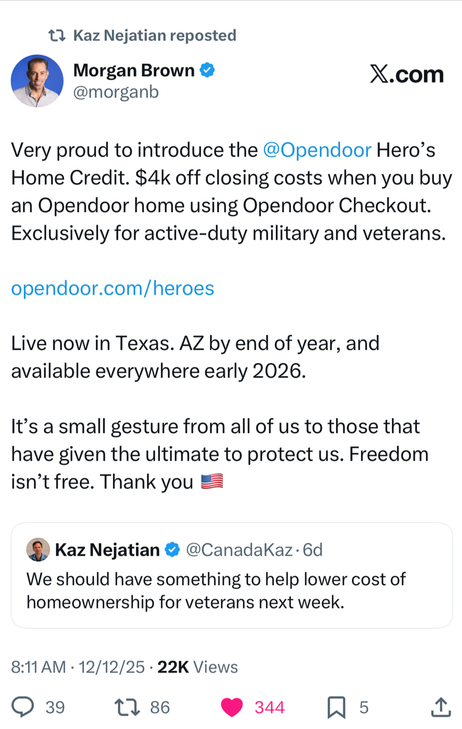Click the repost arrows icon above author
Screen dimensions: 462x729
(56, 36)
